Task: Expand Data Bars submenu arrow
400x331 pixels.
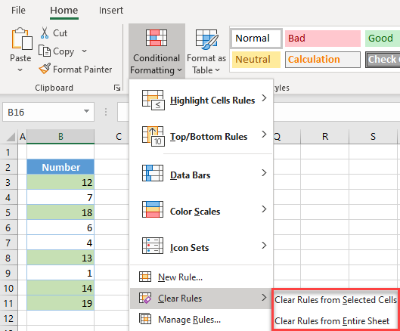Action: pos(265,173)
